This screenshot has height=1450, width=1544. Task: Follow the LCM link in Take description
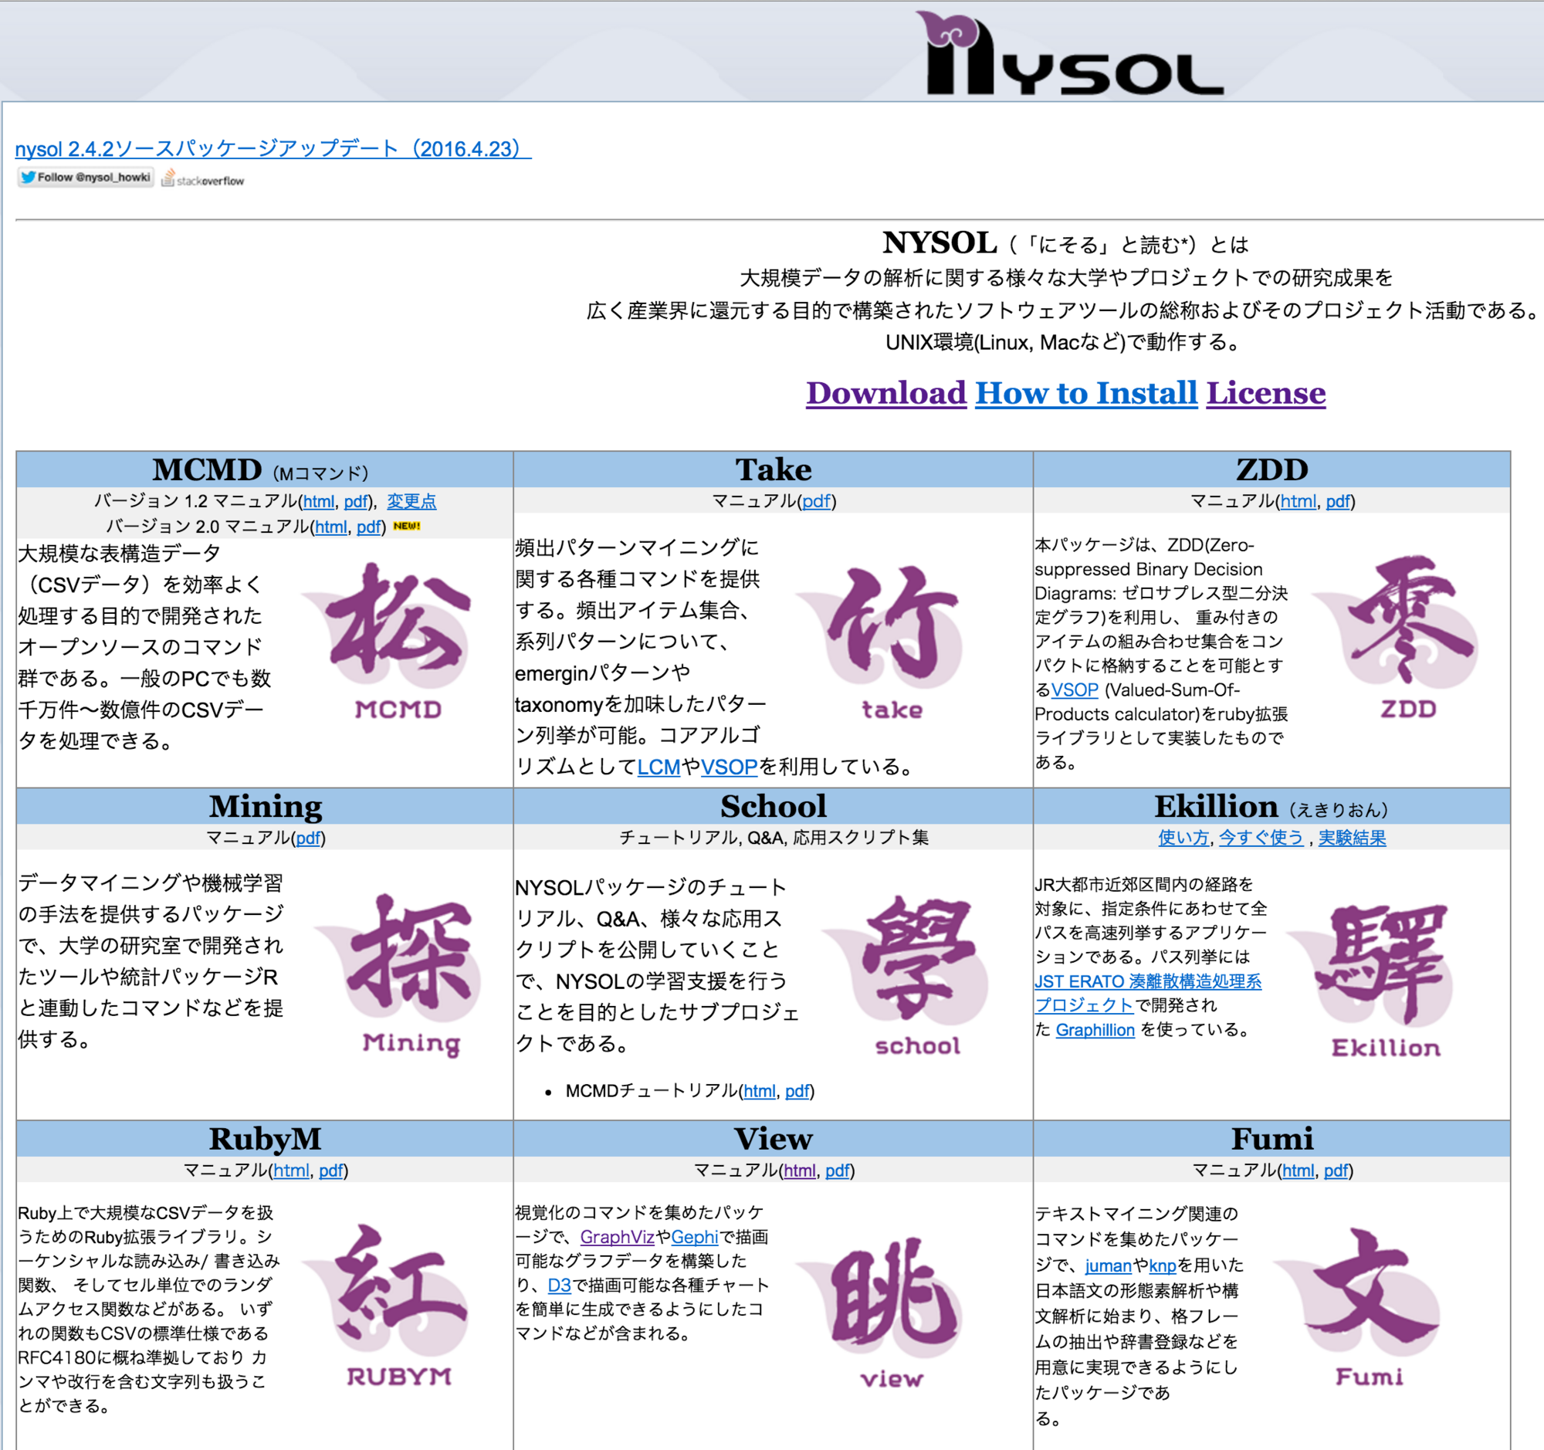(x=659, y=767)
